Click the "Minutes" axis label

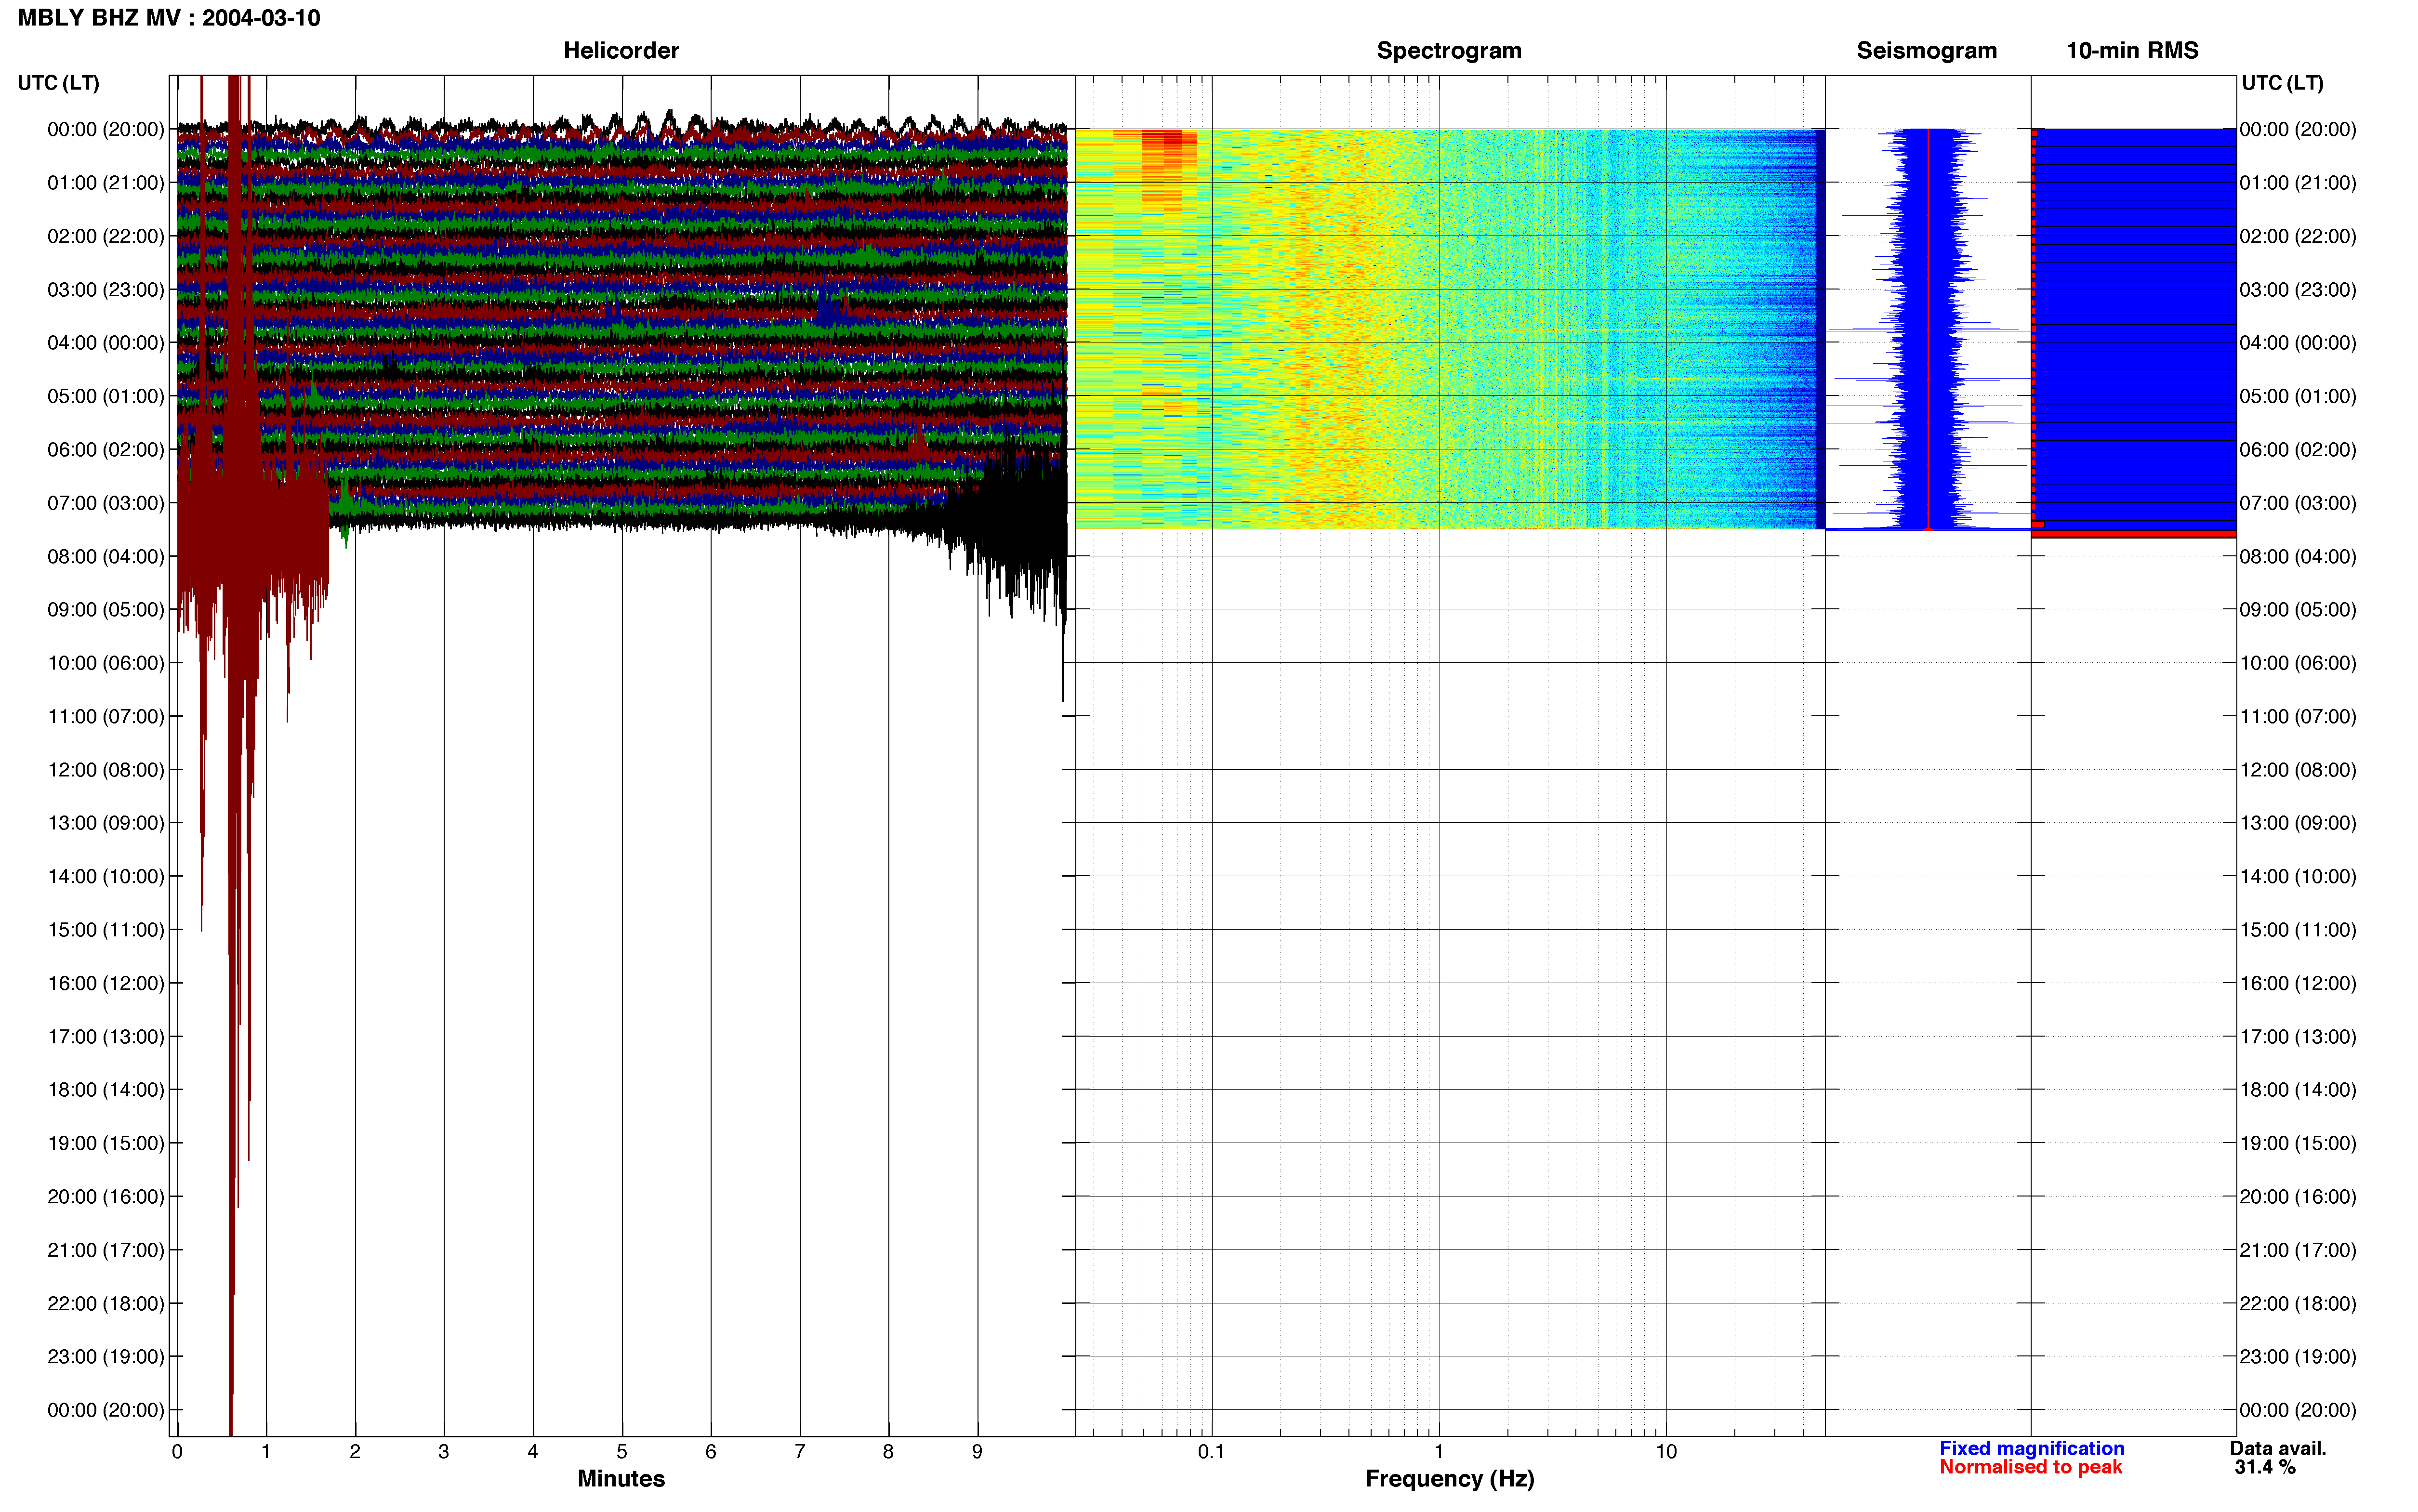tap(621, 1479)
